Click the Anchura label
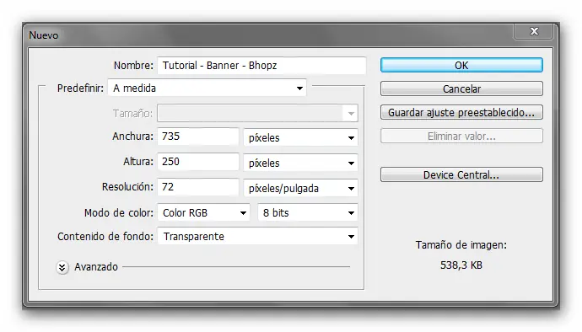 click(x=132, y=137)
